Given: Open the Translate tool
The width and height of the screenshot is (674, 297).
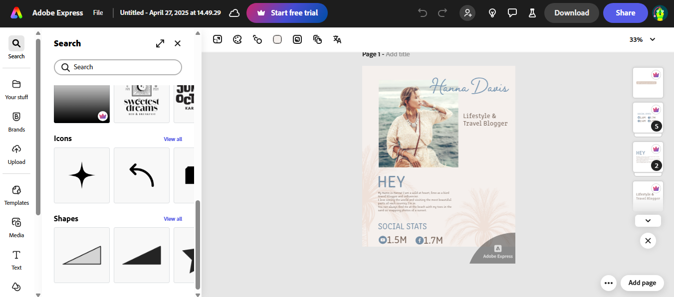Looking at the screenshot, I should (337, 39).
